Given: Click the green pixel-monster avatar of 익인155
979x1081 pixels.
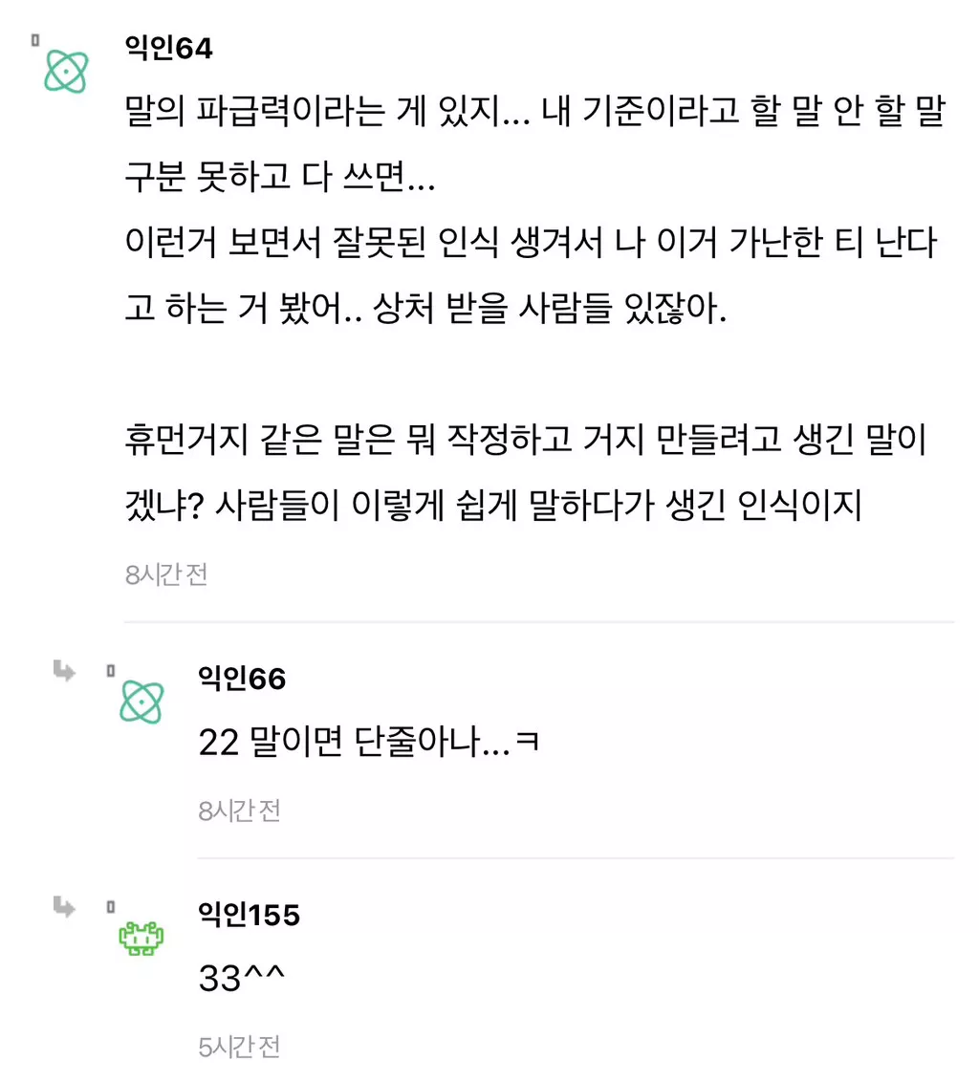Looking at the screenshot, I should click(x=141, y=940).
